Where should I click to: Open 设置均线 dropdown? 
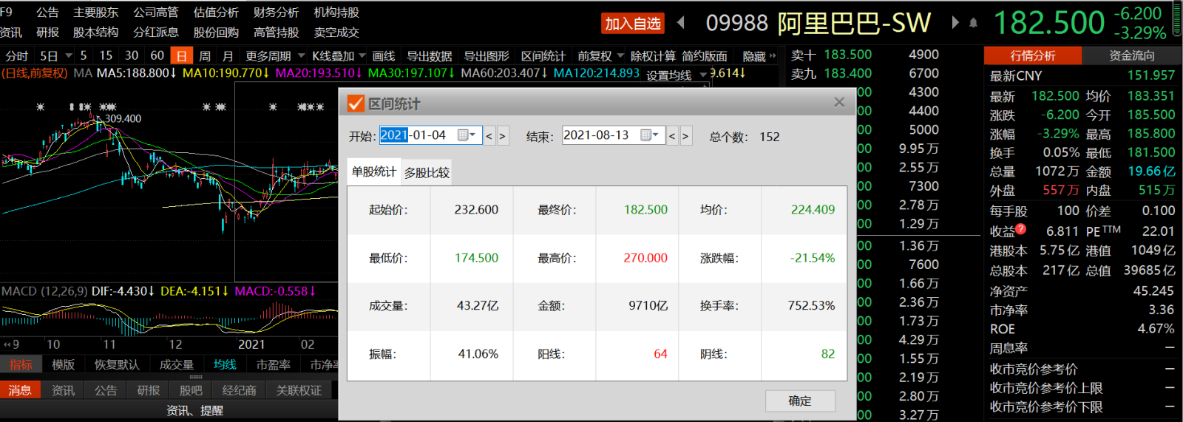point(677,75)
